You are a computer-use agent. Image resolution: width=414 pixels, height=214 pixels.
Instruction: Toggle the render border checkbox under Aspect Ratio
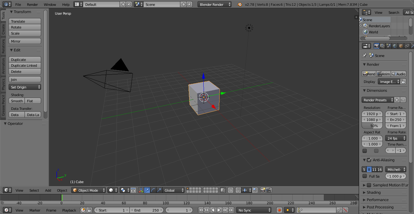(x=365, y=151)
